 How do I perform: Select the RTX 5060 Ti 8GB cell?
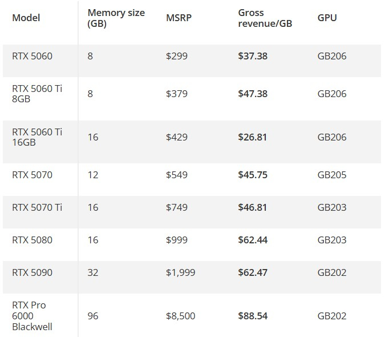click(37, 94)
